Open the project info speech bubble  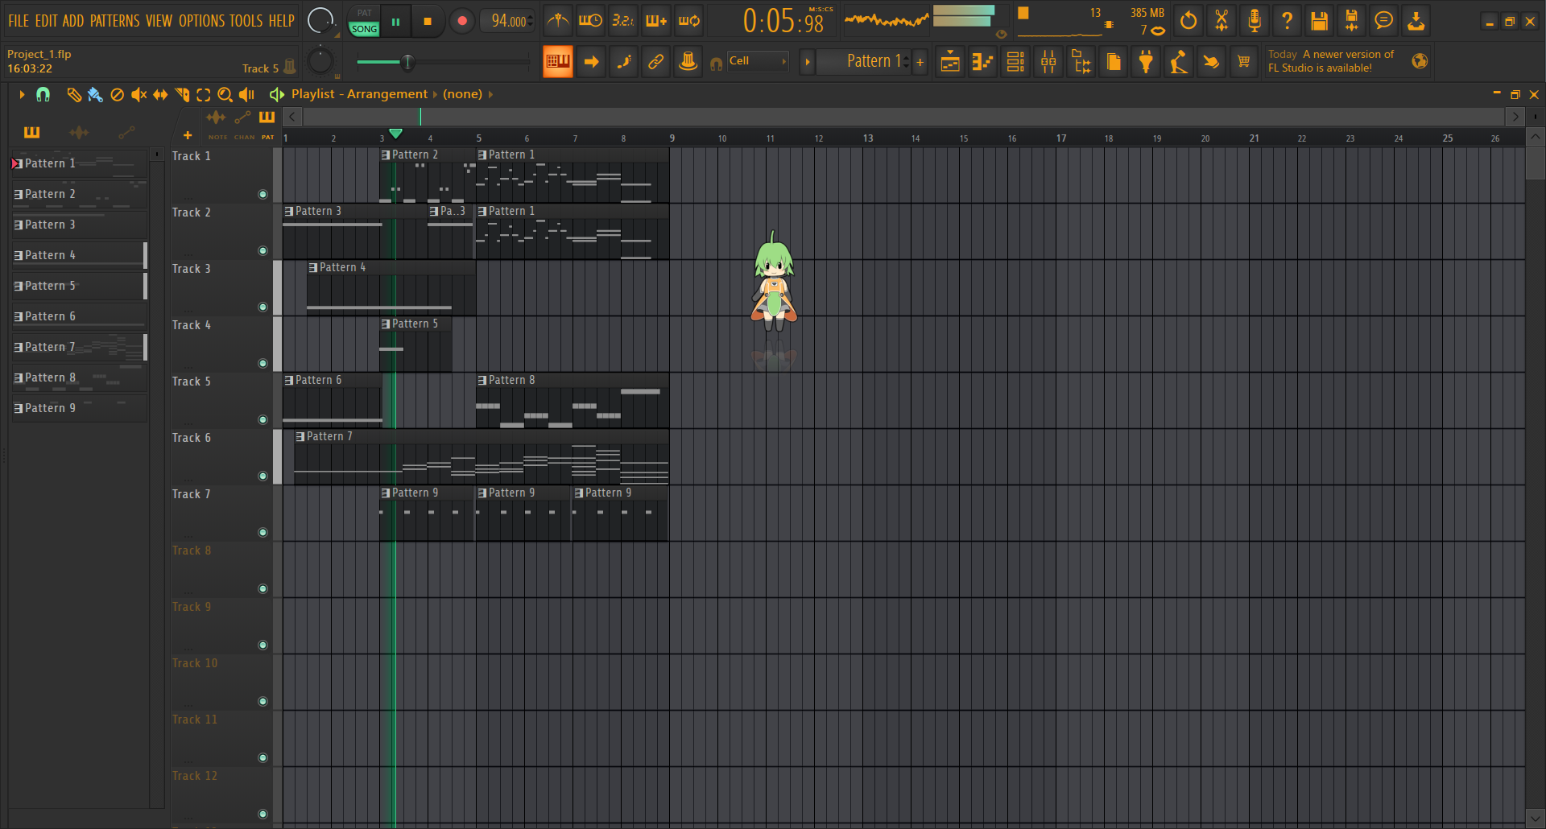pyautogui.click(x=1383, y=21)
